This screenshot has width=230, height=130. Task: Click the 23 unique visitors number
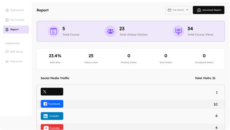point(122,29)
